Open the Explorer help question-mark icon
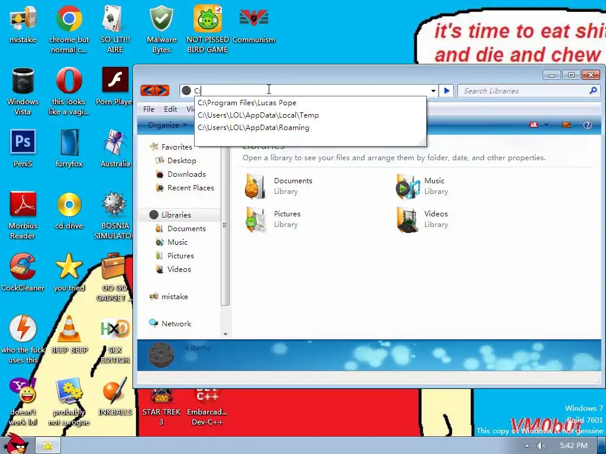Viewport: 606px width, 454px height. (x=588, y=125)
